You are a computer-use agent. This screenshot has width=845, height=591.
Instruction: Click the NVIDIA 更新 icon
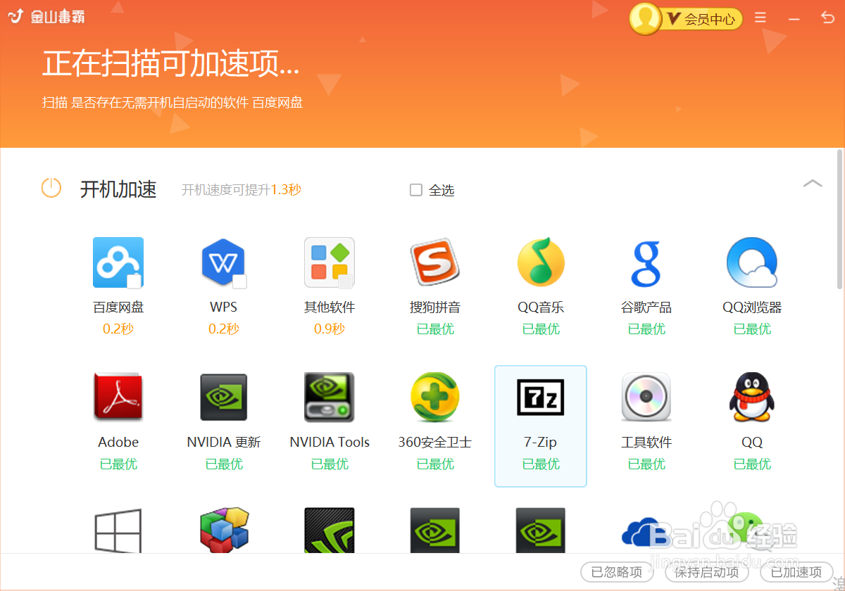point(224,398)
